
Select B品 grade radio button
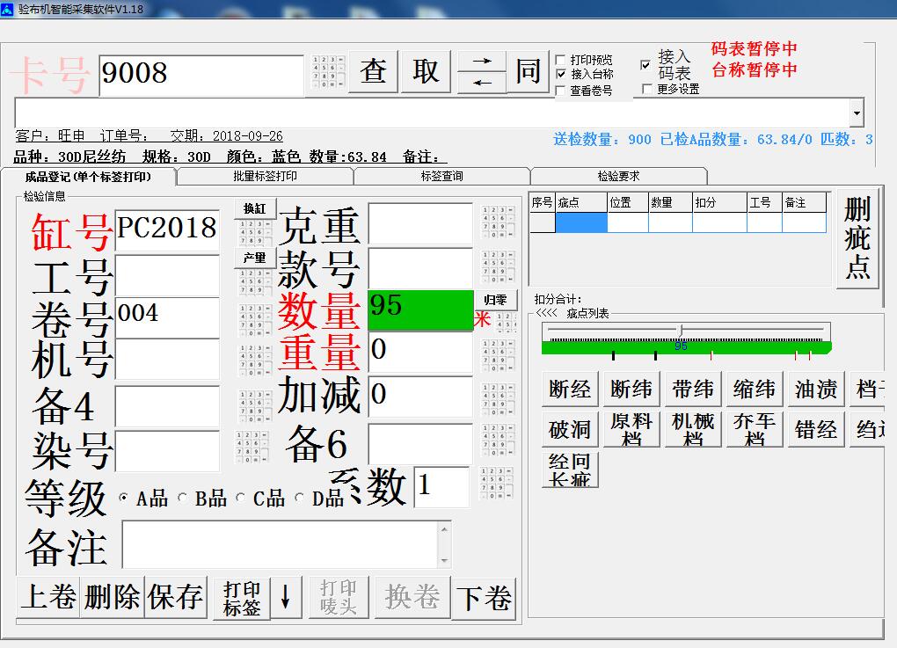pos(183,498)
